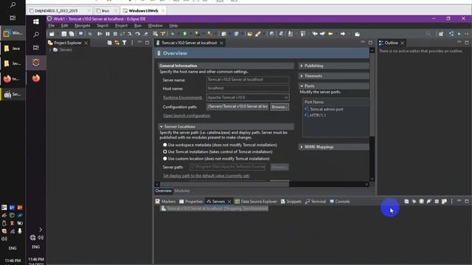This screenshot has width=472, height=265.
Task: Open the Run button dropdown arrow
Action: pyautogui.click(x=191, y=34)
